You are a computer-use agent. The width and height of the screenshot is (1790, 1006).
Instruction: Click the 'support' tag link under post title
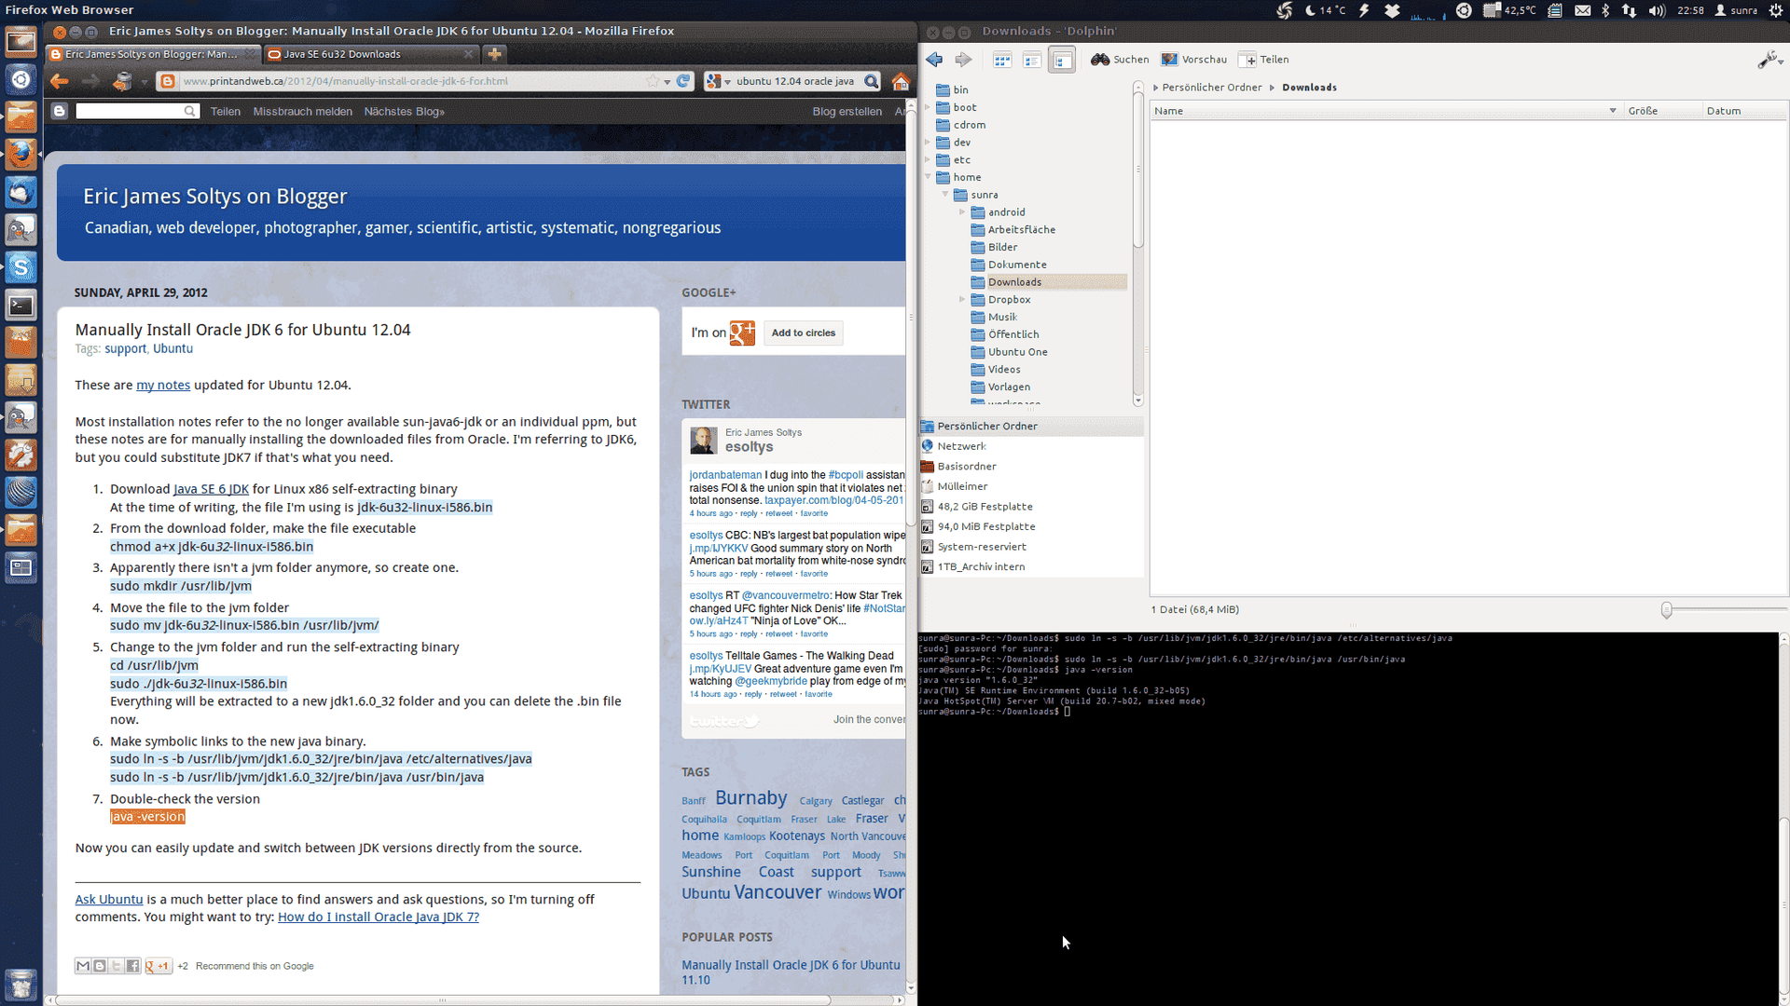click(x=125, y=348)
